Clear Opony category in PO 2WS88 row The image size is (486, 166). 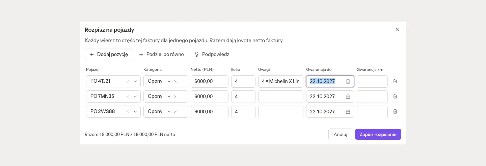tap(175, 112)
